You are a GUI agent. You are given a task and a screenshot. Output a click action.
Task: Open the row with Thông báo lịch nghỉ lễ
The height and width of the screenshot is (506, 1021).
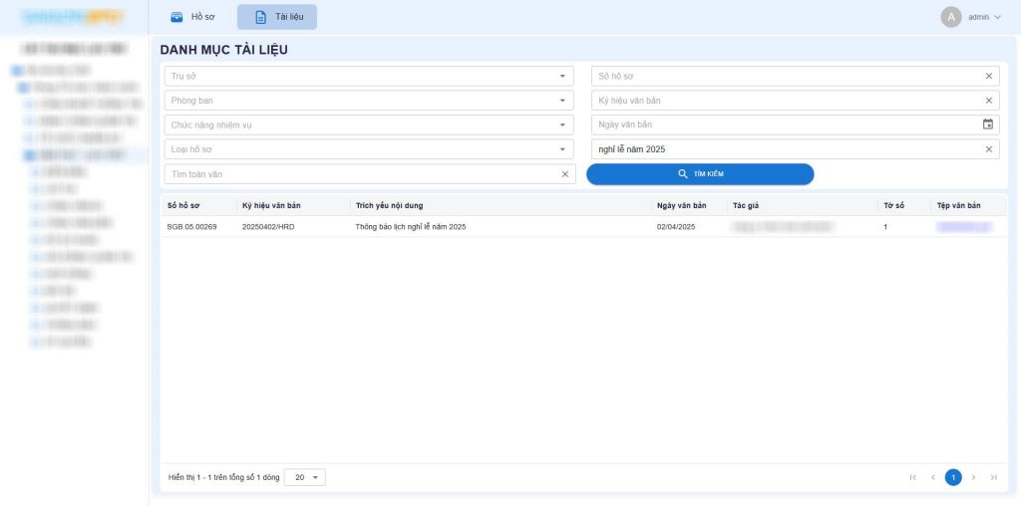pyautogui.click(x=410, y=227)
